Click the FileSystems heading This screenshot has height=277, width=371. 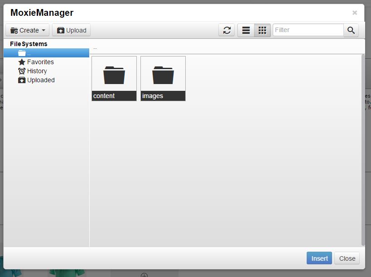(29, 44)
